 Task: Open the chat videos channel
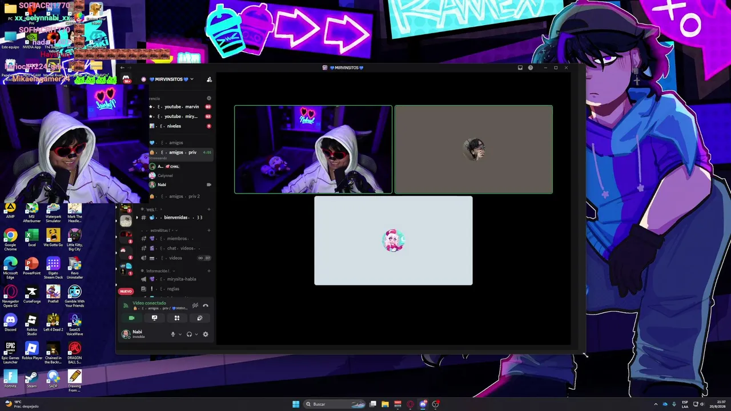pos(176,248)
